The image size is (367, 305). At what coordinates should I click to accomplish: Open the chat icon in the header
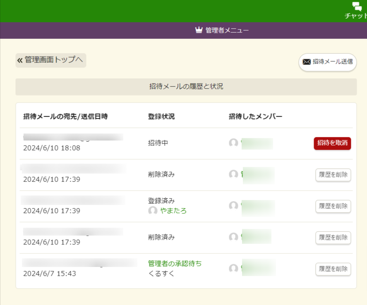pyautogui.click(x=357, y=7)
